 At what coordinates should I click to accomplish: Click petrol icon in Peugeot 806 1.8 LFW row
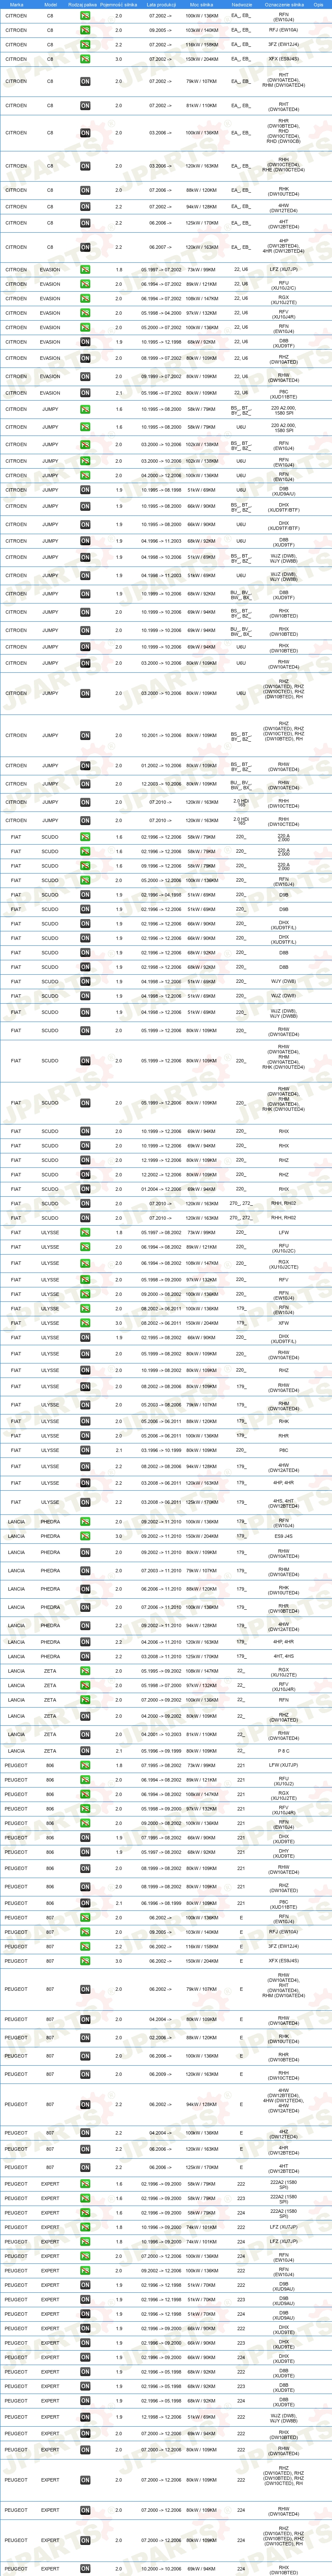click(x=85, y=1765)
